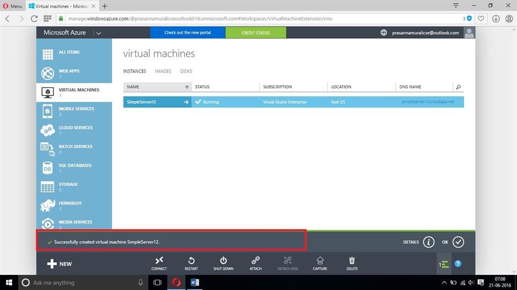Click the Attach disk command
Image resolution: width=517 pixels, height=290 pixels.
click(255, 264)
